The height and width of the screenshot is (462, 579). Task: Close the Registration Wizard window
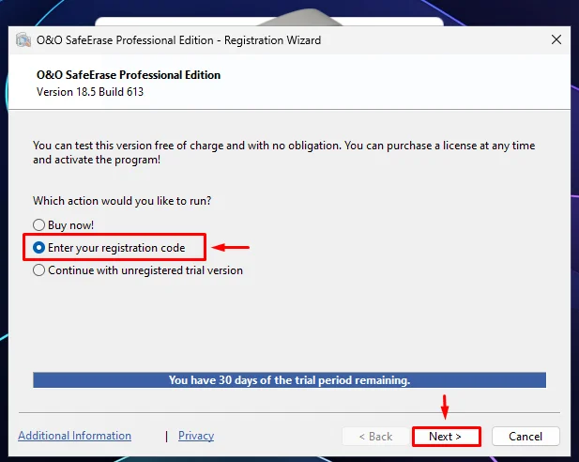556,39
